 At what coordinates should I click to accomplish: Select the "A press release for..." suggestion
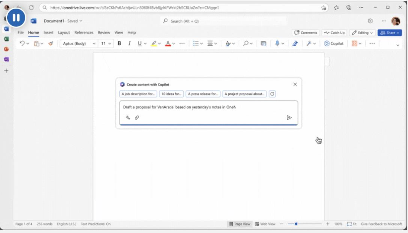tap(203, 94)
